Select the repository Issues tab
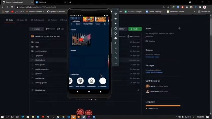The width and height of the screenshot is (212, 119). (x=22, y=20)
